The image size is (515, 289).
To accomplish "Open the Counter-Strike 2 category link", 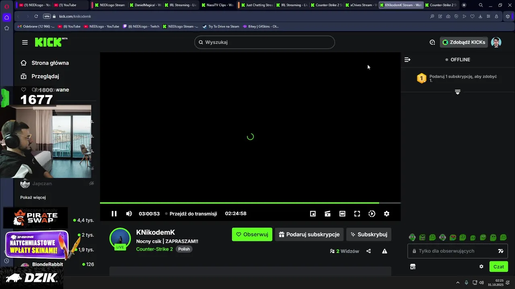I will (x=154, y=249).
